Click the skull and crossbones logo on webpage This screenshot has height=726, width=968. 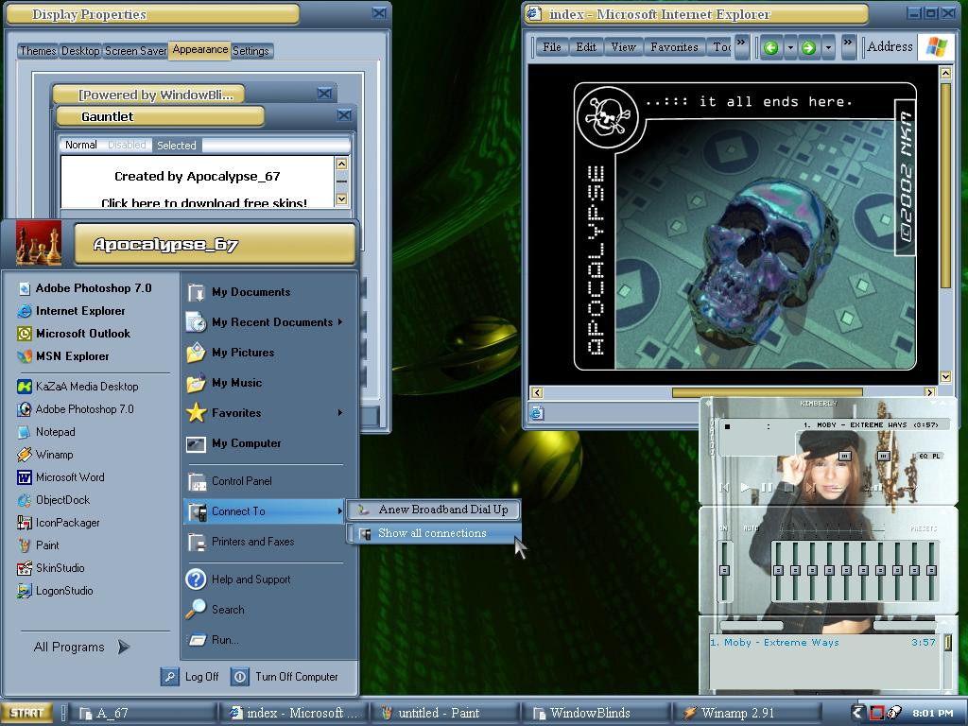[608, 116]
